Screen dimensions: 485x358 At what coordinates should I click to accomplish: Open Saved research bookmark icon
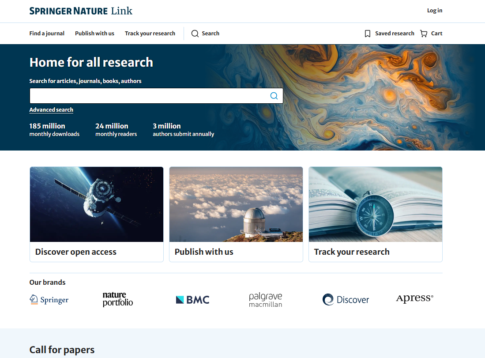[x=368, y=34]
